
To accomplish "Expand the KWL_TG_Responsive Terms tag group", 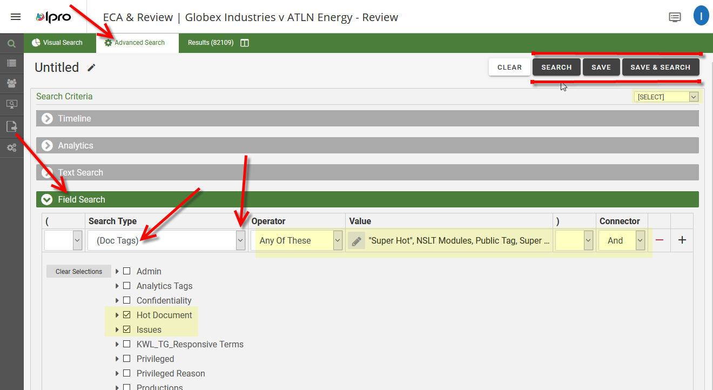I will pos(117,344).
